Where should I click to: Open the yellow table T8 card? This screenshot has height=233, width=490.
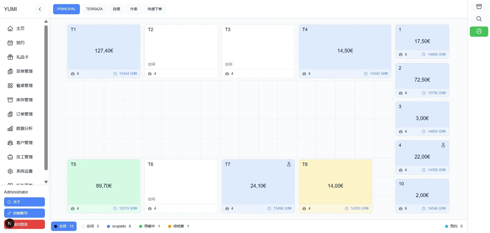point(335,186)
